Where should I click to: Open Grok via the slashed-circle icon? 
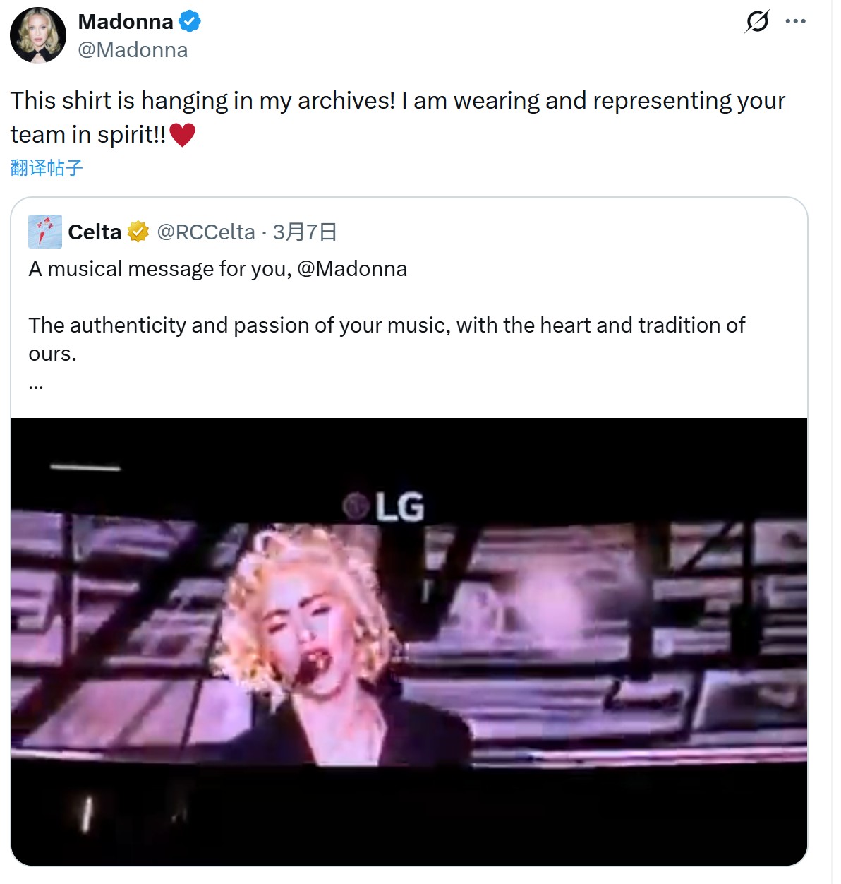[x=757, y=21]
